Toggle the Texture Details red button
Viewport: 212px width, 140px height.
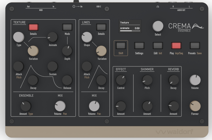pyautogui.click(x=33, y=27)
